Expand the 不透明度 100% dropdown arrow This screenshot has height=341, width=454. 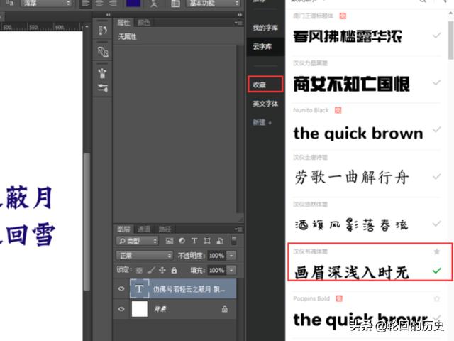click(232, 255)
